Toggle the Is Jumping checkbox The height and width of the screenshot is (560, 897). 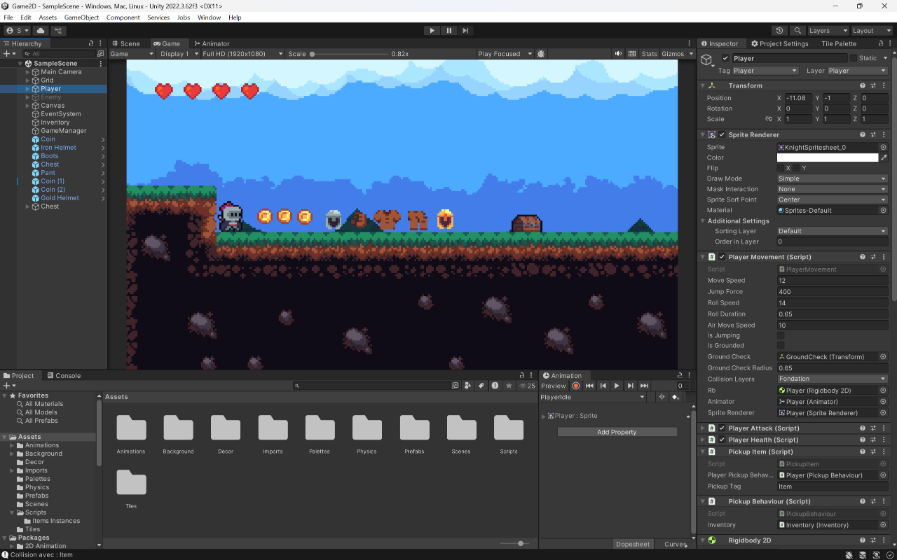click(x=781, y=336)
